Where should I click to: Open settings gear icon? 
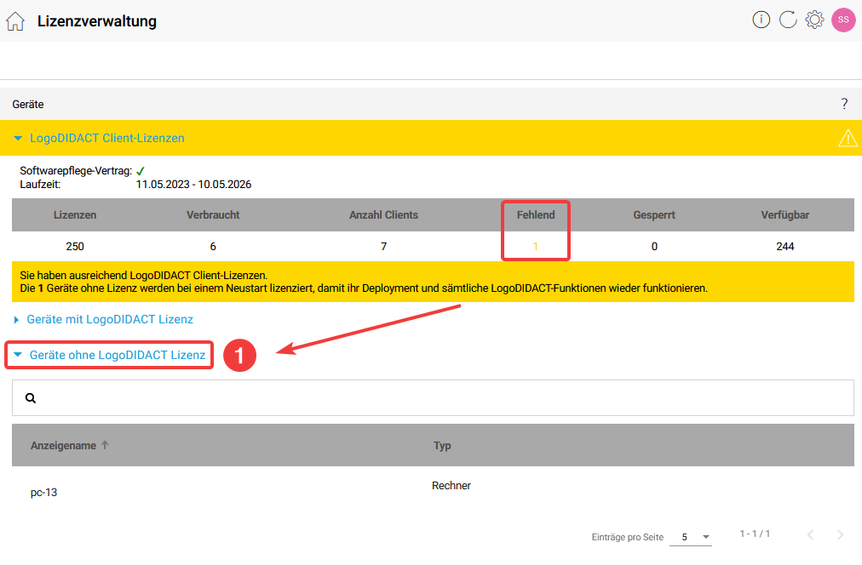click(814, 20)
